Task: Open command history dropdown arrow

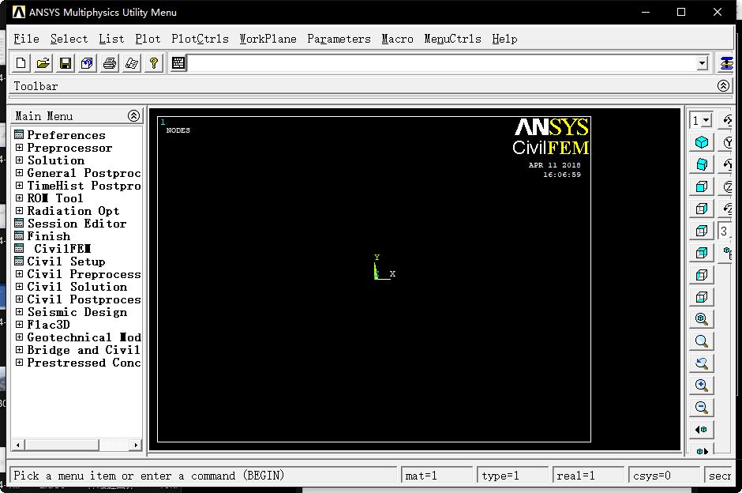Action: 702,63
